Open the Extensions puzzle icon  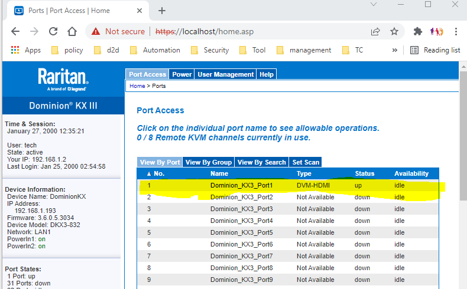418,31
